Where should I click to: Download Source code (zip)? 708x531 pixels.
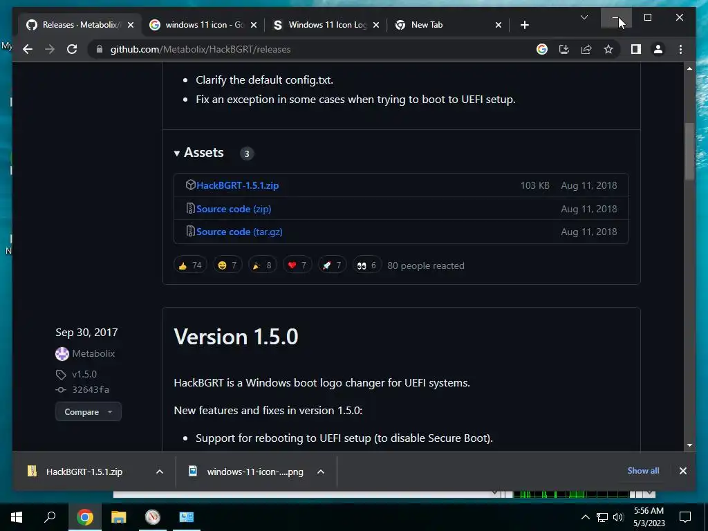click(x=234, y=209)
